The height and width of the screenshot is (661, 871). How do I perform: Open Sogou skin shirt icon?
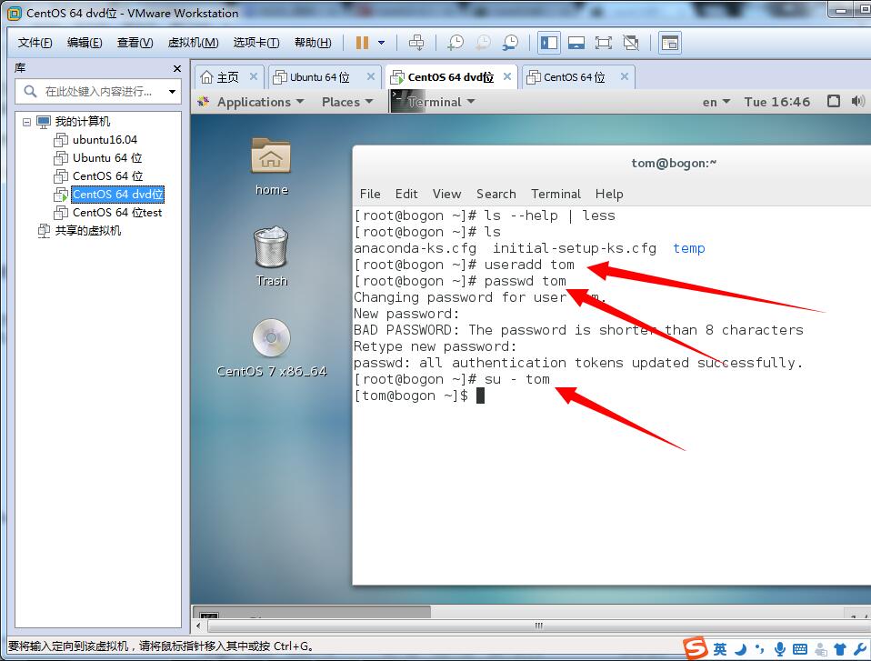point(840,649)
